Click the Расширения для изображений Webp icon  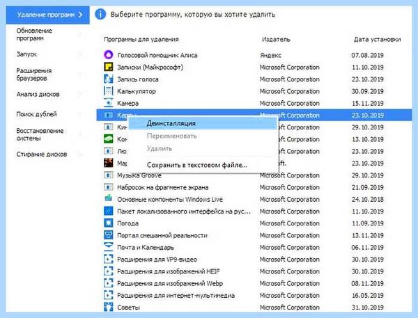[x=108, y=283]
